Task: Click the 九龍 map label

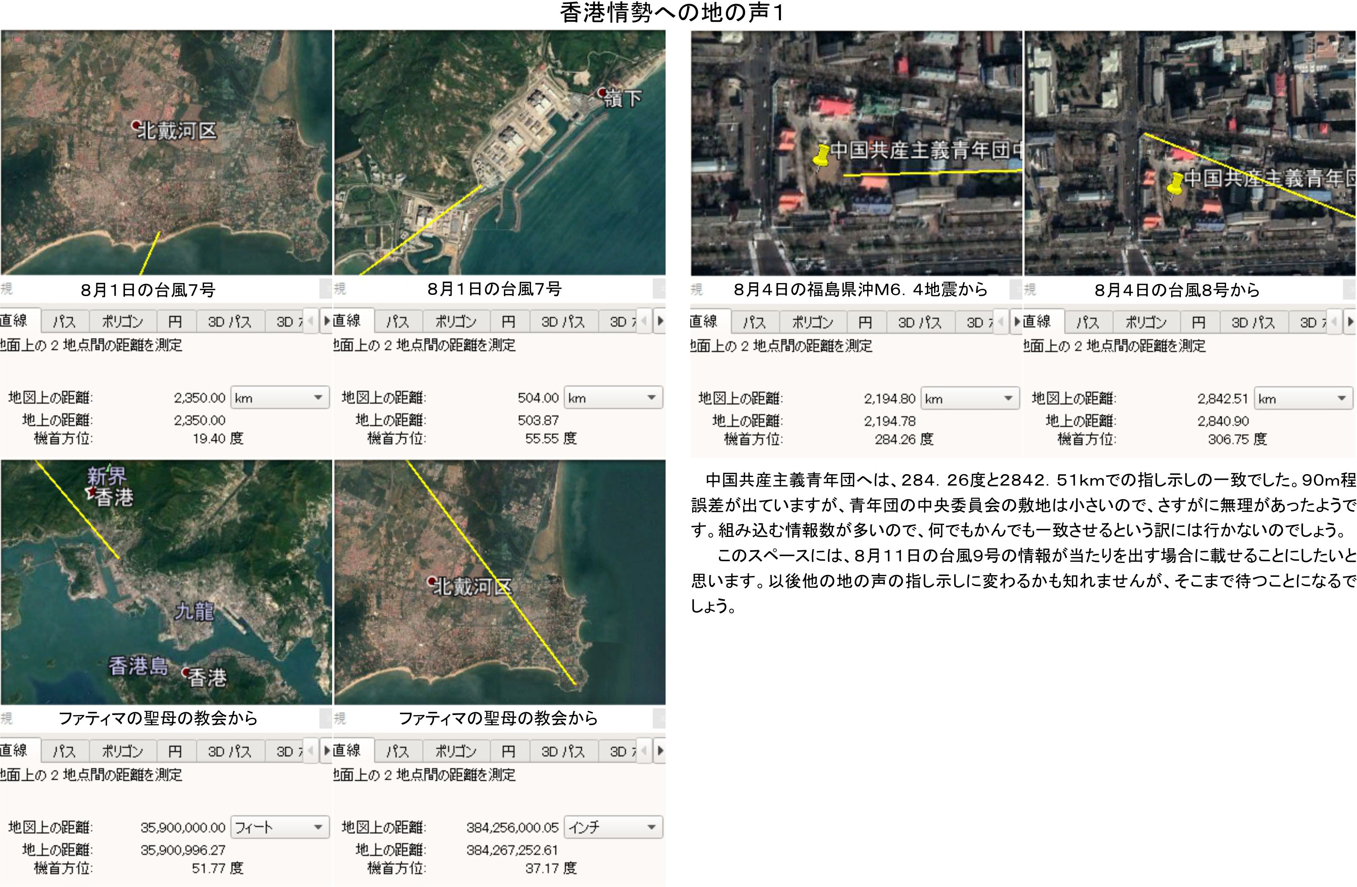Action: pos(194,611)
